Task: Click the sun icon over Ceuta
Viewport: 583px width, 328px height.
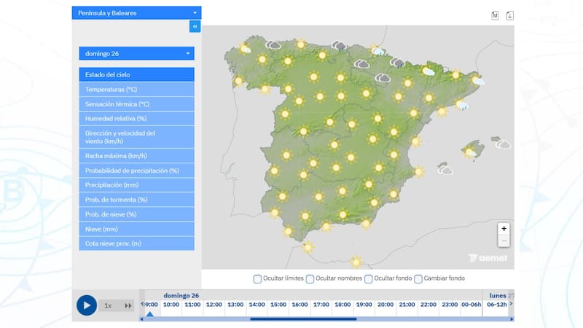Action: (x=308, y=247)
